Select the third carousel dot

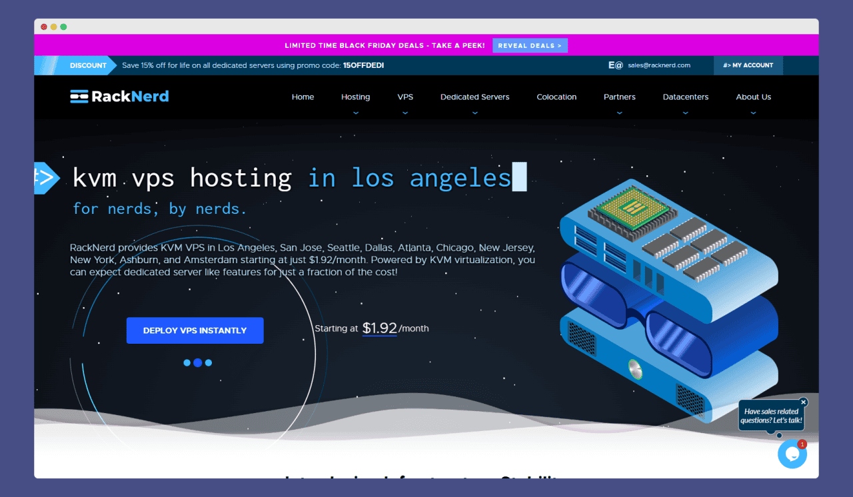click(209, 363)
